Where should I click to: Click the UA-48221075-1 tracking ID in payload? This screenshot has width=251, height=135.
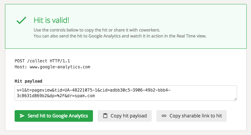point(81,90)
